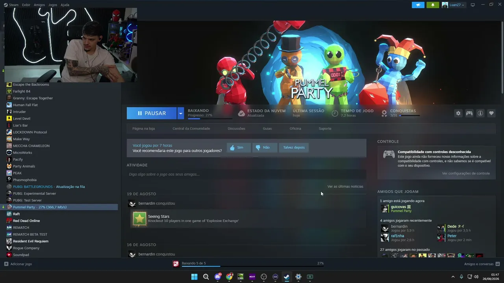Open bernardin's avatar on 19 de Agosto
The height and width of the screenshot is (283, 504).
(132, 203)
